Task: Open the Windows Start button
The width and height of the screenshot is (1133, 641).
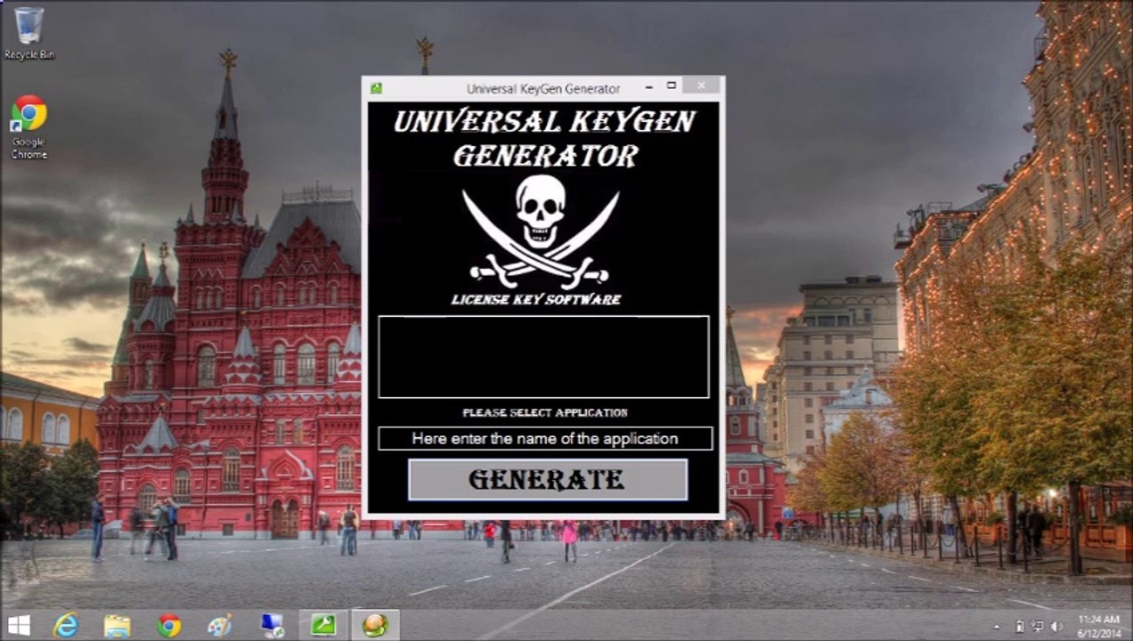Action: point(19,625)
